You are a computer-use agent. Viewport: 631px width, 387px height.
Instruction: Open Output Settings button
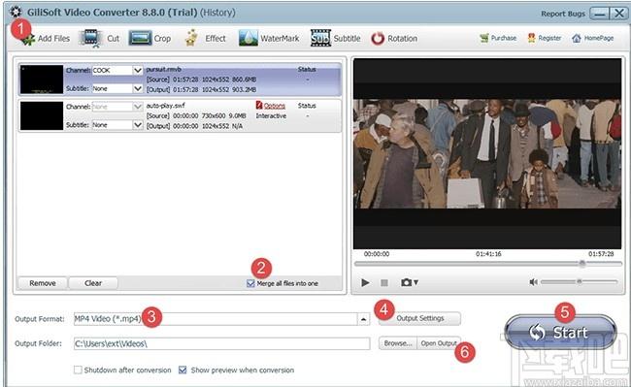pos(419,318)
